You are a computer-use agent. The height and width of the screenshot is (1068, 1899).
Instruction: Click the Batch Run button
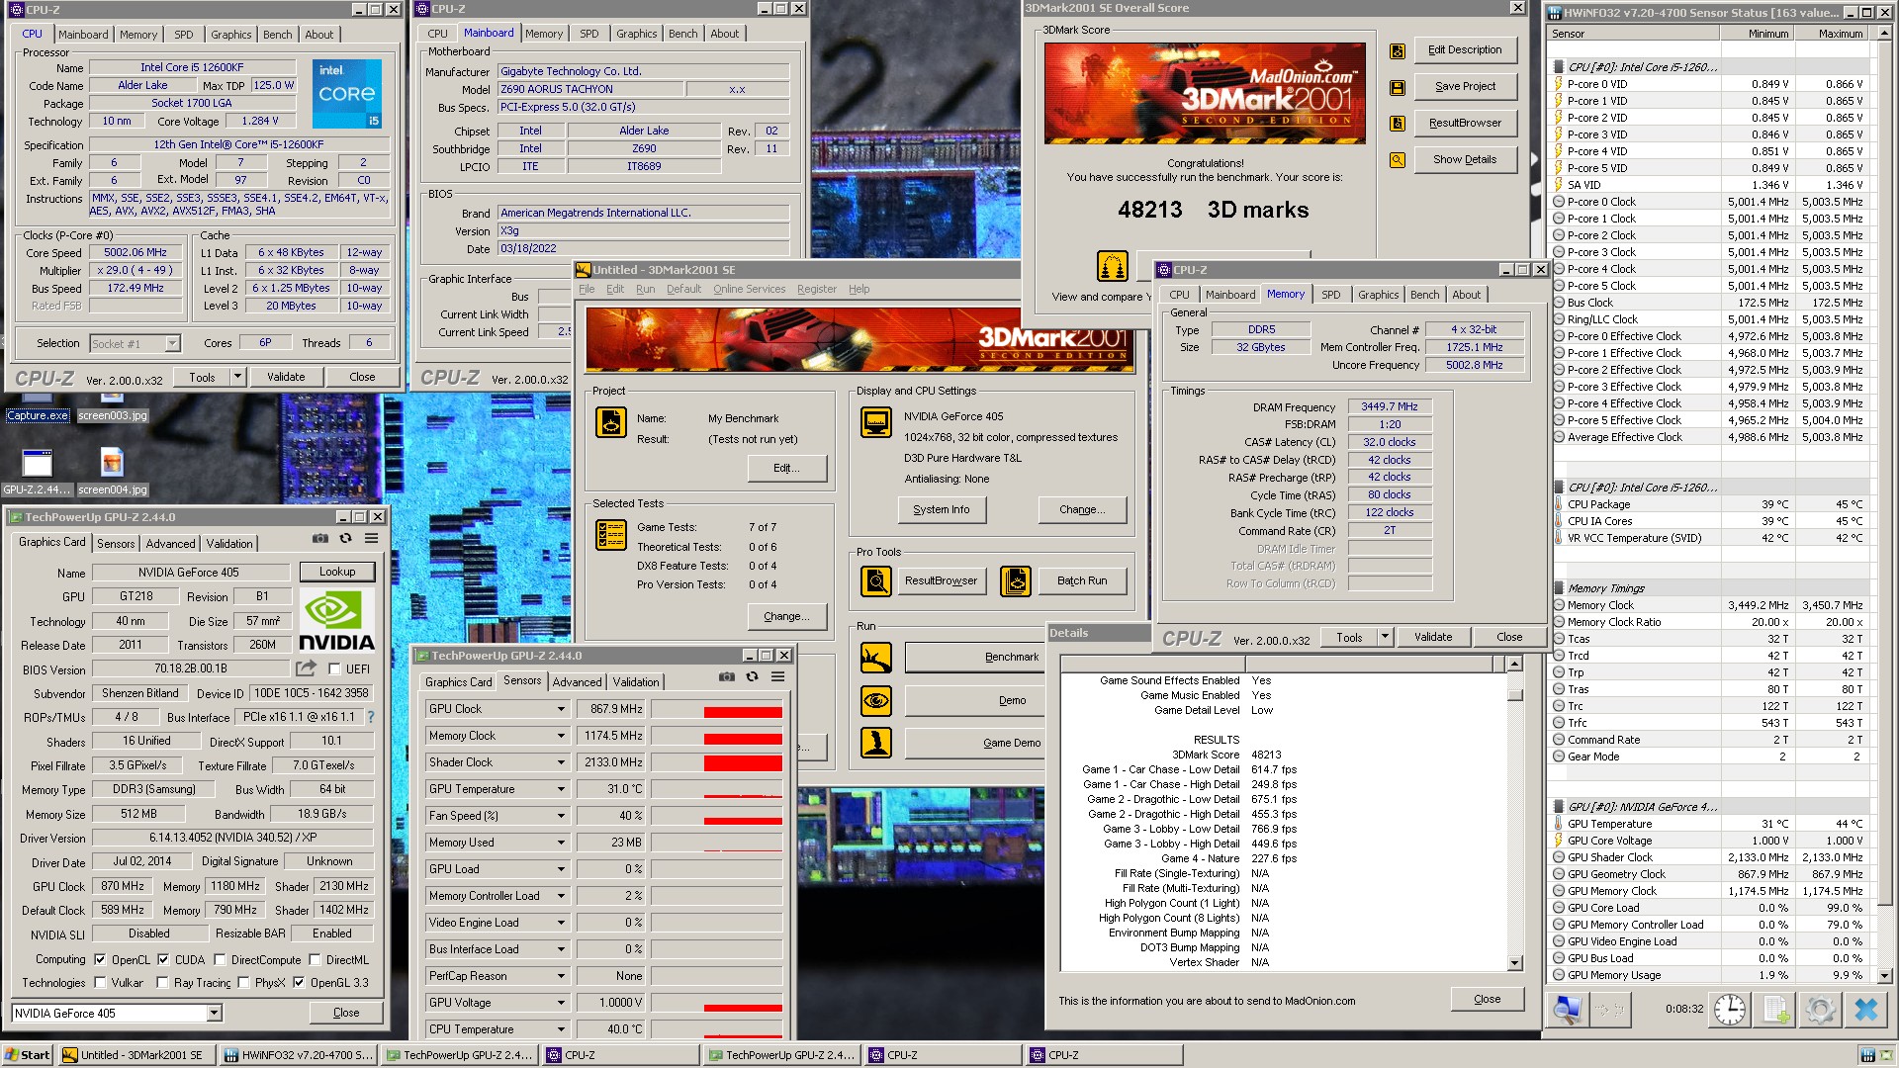tap(1081, 581)
